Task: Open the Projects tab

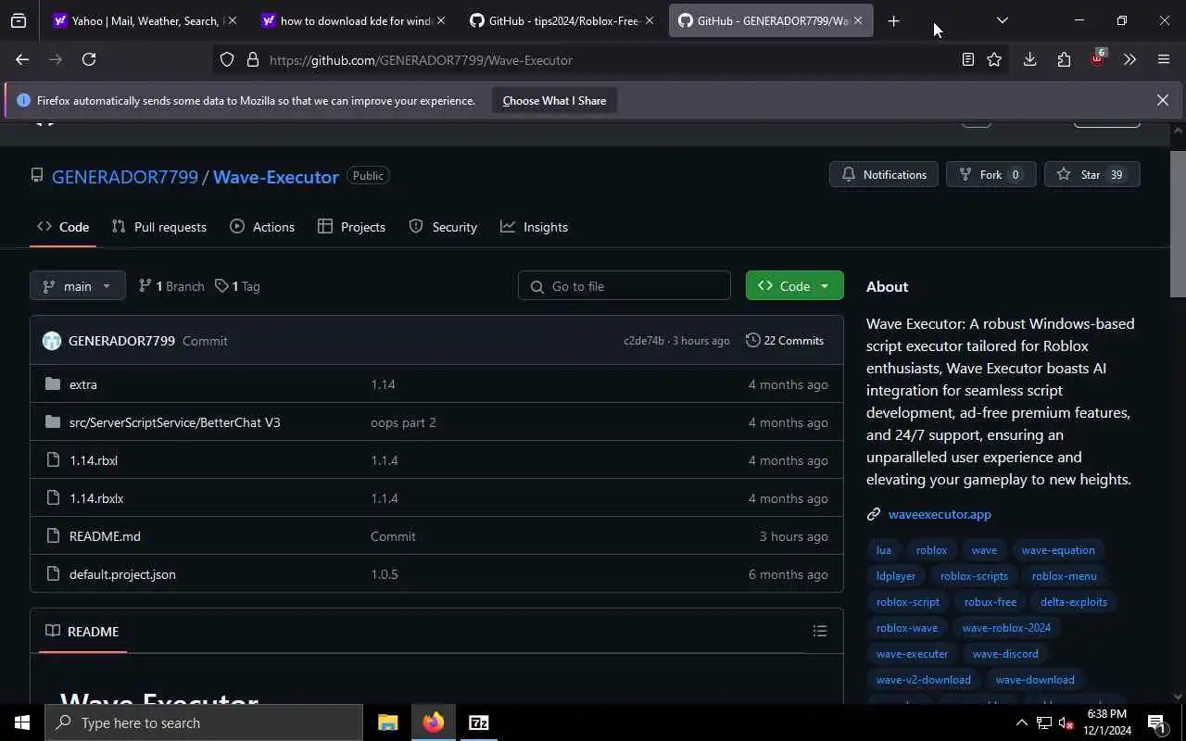Action: click(351, 227)
